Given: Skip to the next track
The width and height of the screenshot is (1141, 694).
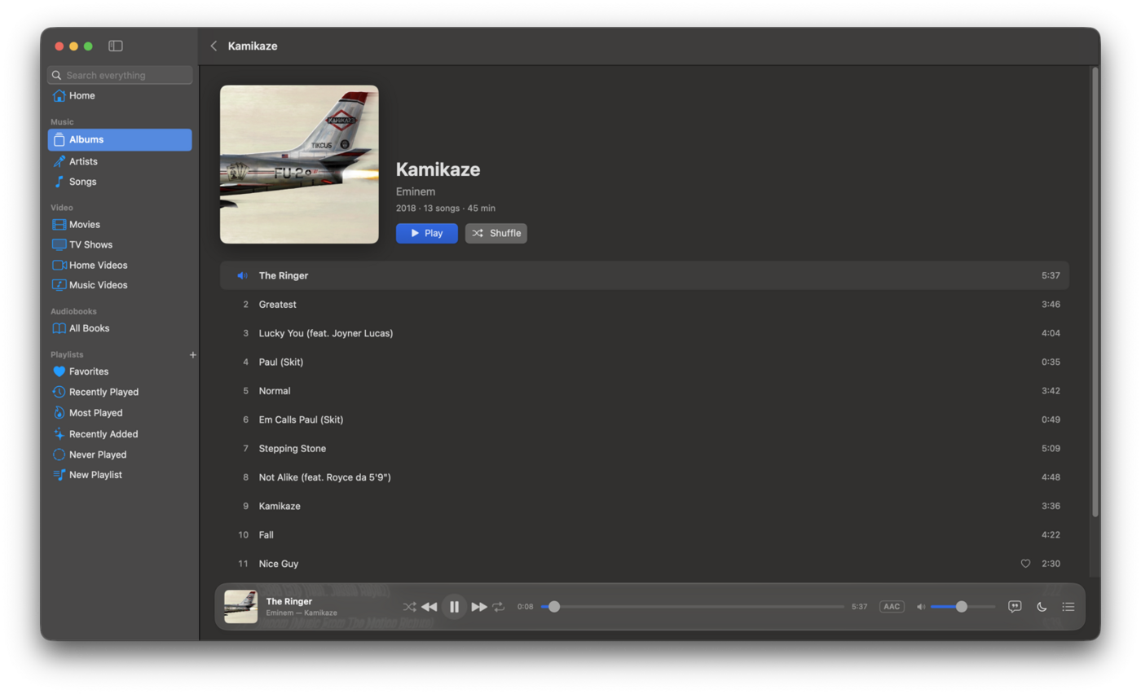Looking at the screenshot, I should click(479, 607).
